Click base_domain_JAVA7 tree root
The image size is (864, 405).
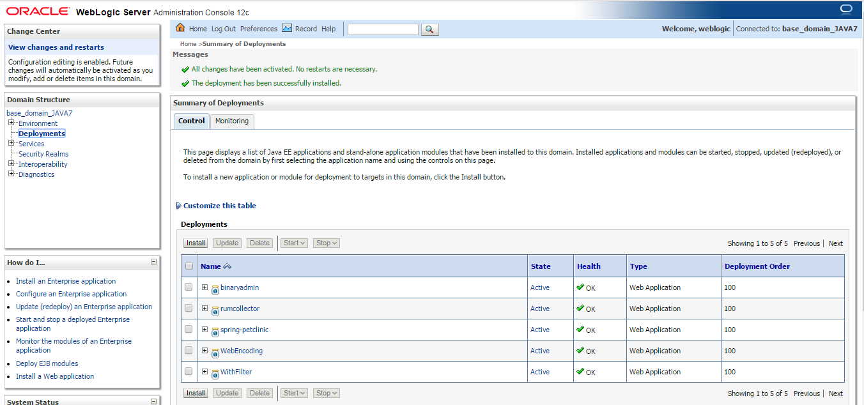40,113
